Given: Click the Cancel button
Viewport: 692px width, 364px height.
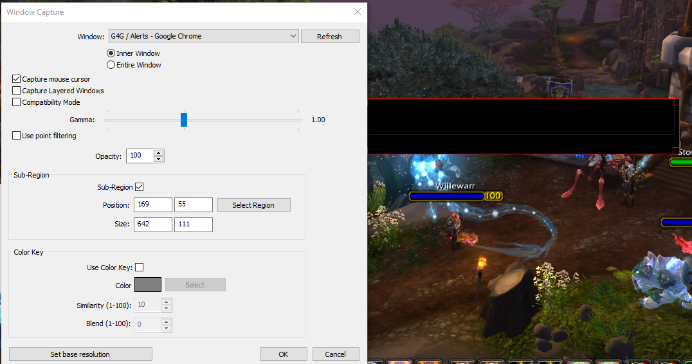Looking at the screenshot, I should point(336,354).
